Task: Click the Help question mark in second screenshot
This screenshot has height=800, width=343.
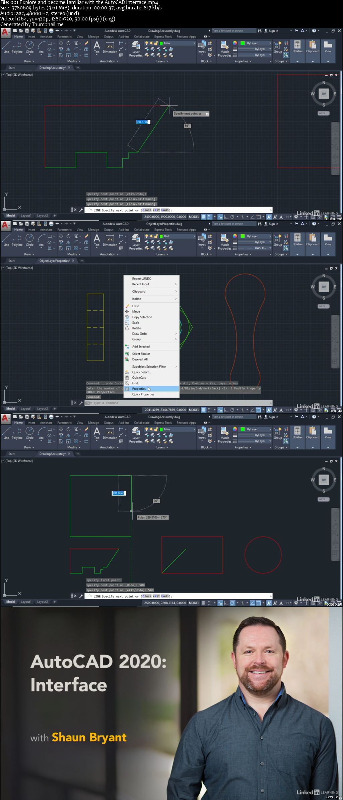Action: 314,224
